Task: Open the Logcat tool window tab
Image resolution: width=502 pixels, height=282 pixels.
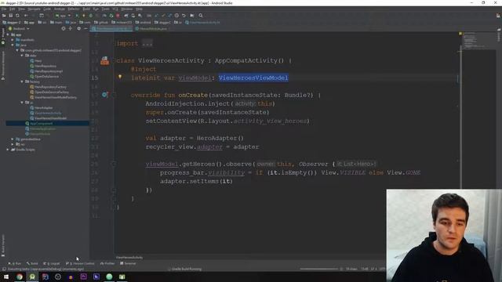Action: pyautogui.click(x=52, y=263)
